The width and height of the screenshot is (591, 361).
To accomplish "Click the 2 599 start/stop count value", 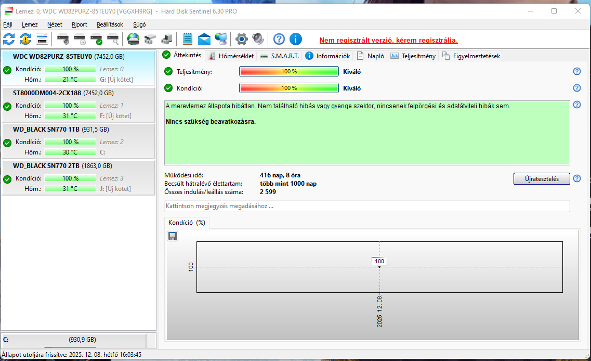I will coord(268,192).
